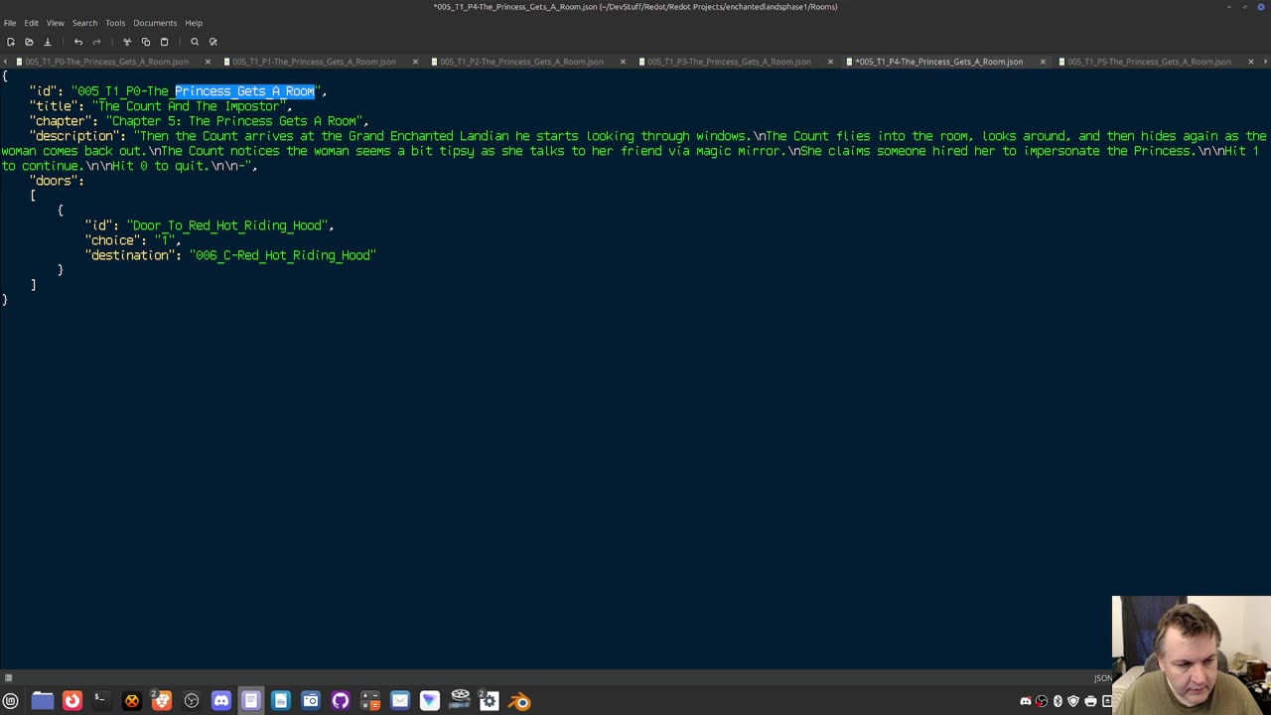Open the mail client from the taskbar

tap(399, 701)
